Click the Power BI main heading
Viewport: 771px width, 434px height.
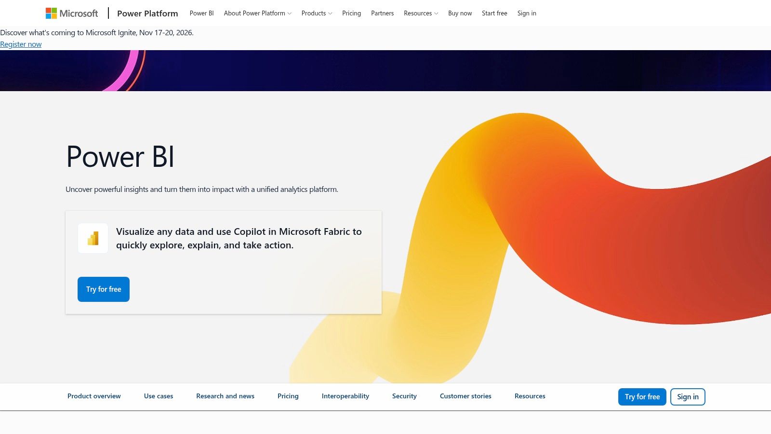tap(120, 157)
